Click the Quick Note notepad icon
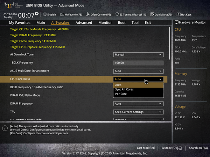Image resolution: width=210 pixels, height=157 pixels. click(x=152, y=14)
